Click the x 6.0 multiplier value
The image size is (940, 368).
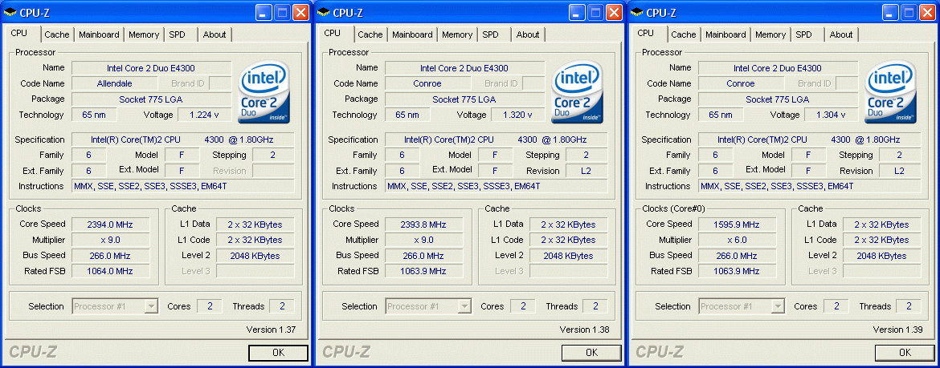[738, 240]
